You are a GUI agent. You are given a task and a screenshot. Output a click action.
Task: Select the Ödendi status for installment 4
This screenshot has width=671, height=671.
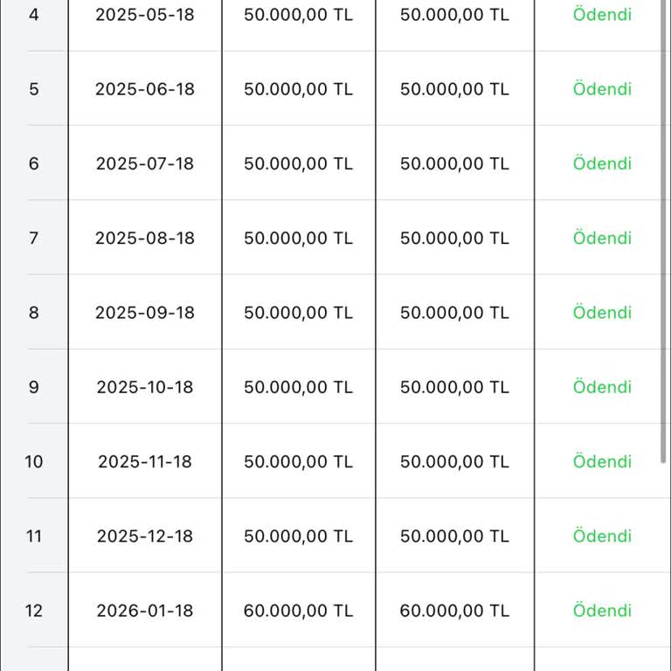click(x=602, y=15)
